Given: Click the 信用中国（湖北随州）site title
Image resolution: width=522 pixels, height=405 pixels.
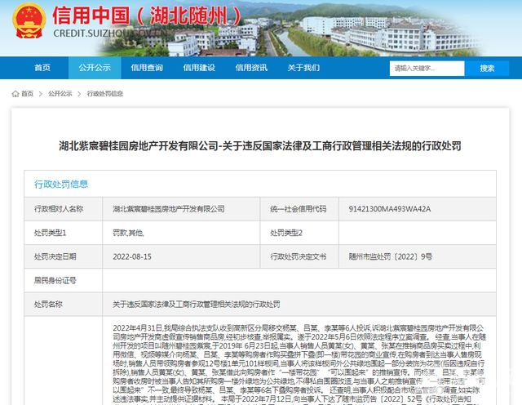Looking at the screenshot, I should [147, 16].
